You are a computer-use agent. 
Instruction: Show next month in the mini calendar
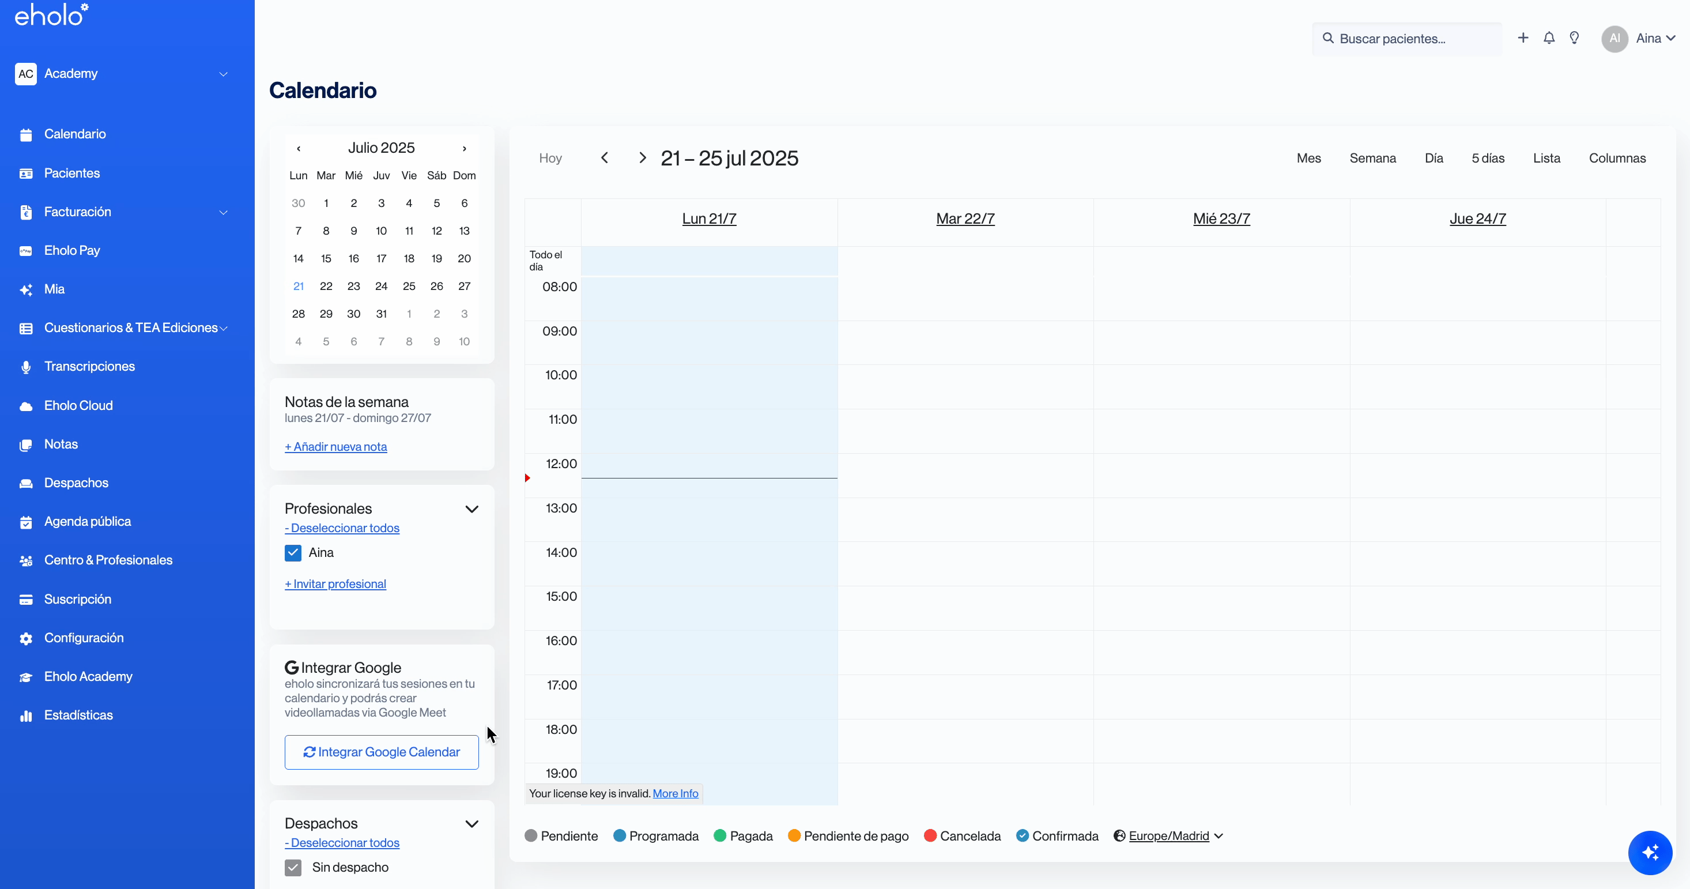465,148
